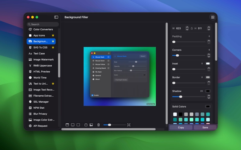The height and width of the screenshot is (150, 241).
Task: Open the Text Case tool
Action: [x=39, y=53]
